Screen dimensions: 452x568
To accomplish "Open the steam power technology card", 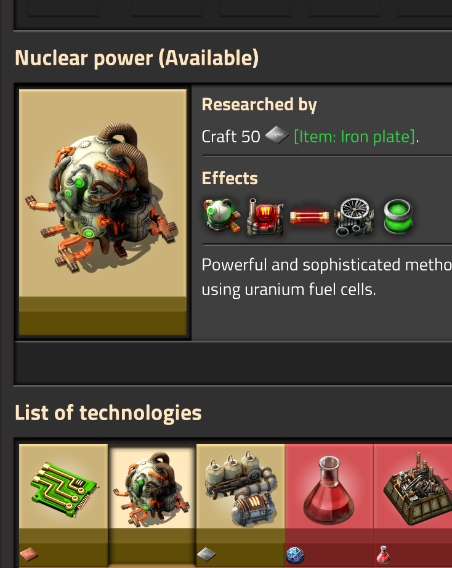I will point(241,505).
